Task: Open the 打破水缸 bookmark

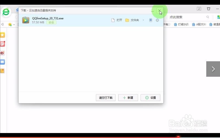Action: pos(181,25)
